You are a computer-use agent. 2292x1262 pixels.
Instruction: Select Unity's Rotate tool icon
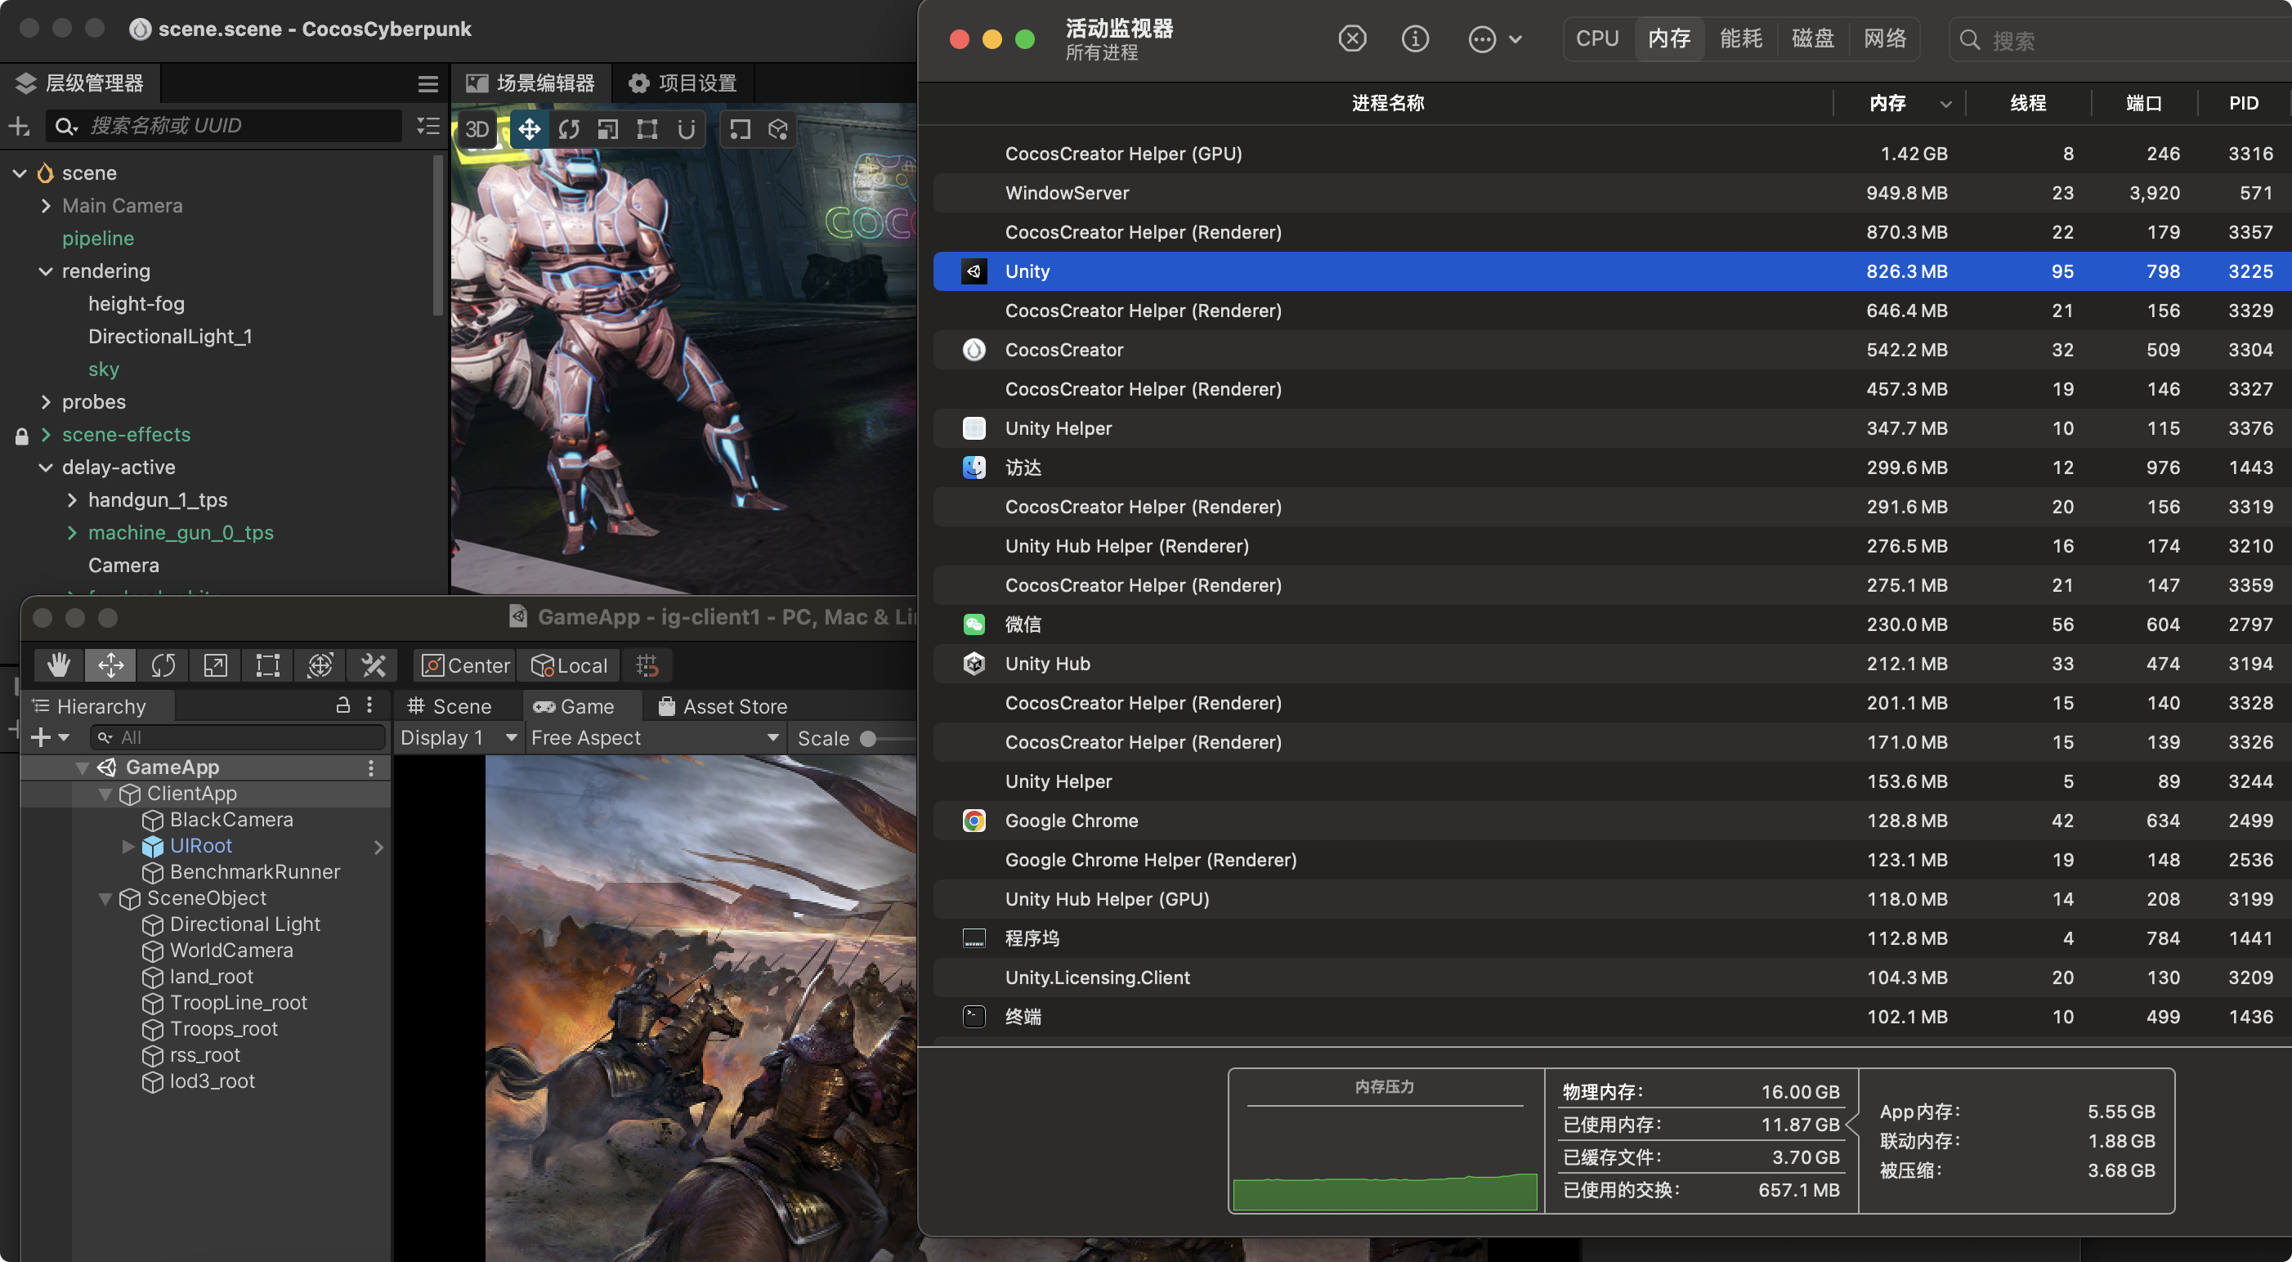pos(163,665)
